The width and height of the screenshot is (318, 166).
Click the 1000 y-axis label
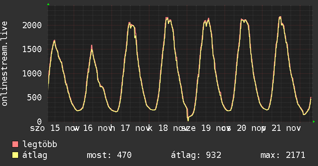pos(32,73)
